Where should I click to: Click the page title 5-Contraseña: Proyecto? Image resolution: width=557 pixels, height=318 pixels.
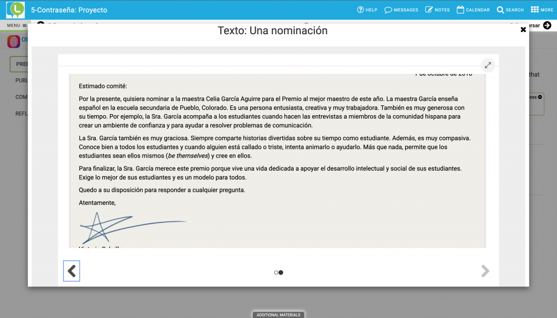pyautogui.click(x=69, y=10)
